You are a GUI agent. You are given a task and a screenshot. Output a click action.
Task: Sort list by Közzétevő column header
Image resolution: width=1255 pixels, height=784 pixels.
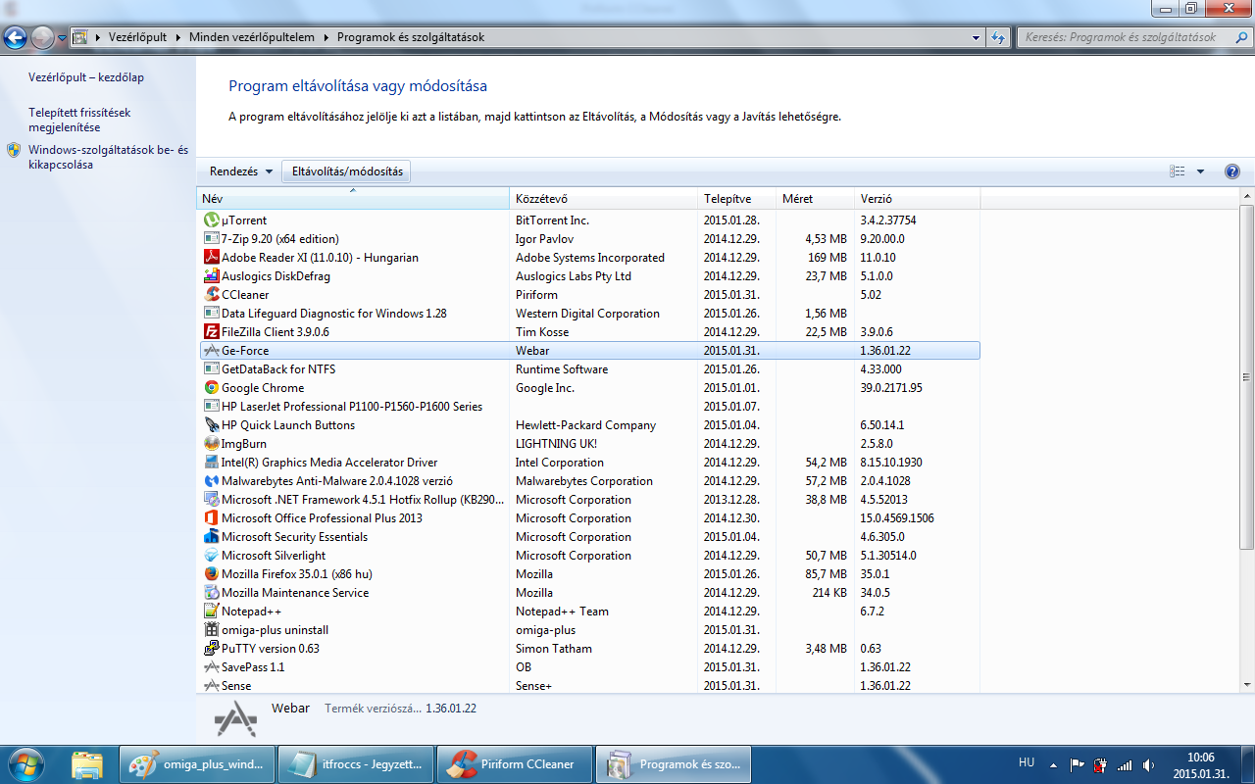(603, 199)
